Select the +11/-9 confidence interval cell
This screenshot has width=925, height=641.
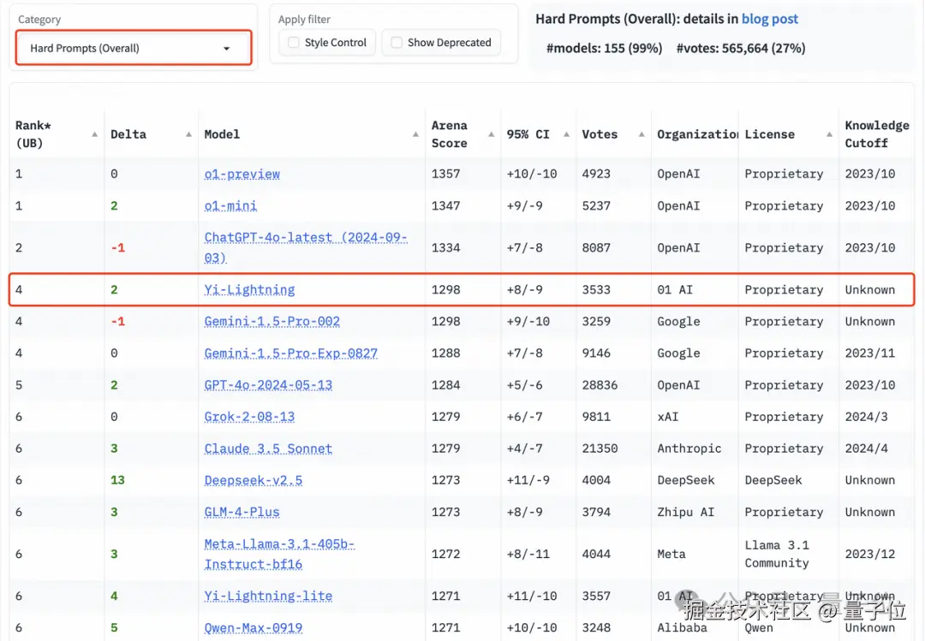528,481
